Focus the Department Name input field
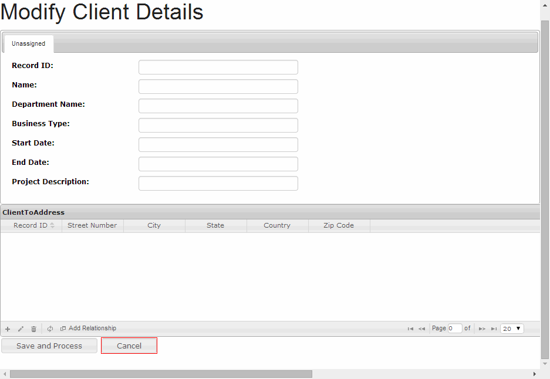This screenshot has width=550, height=379. point(218,106)
